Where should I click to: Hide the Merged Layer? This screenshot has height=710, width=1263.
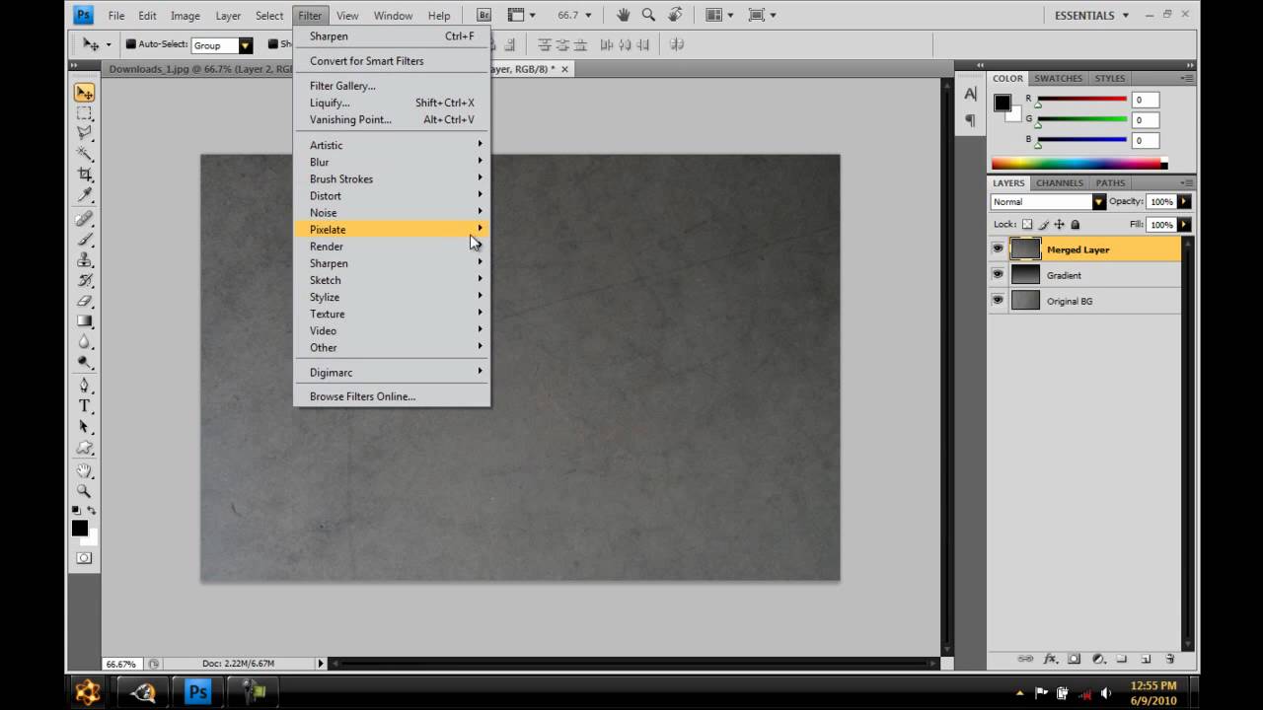coord(998,249)
